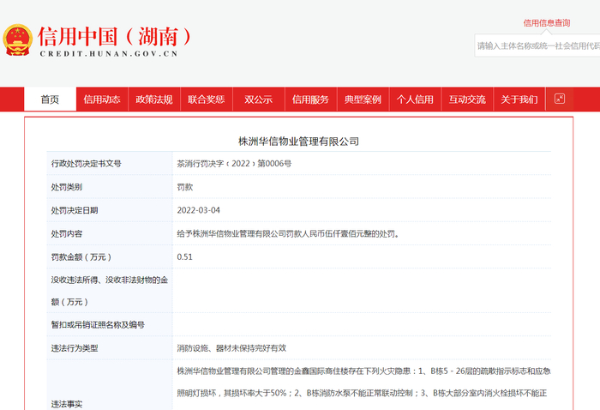Select document number 茶消行罚决字〔2022〕第0006号
Image resolution: width=600 pixels, height=410 pixels.
point(234,164)
